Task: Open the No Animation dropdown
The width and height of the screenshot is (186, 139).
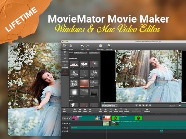Action: point(80,53)
